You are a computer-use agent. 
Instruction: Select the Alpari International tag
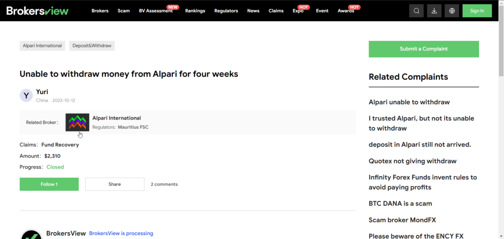(x=42, y=46)
